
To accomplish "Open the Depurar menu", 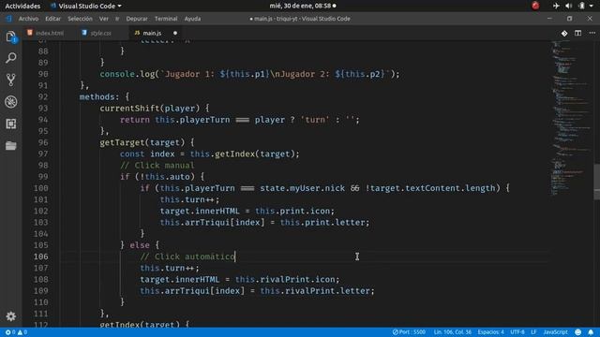I will (137, 19).
